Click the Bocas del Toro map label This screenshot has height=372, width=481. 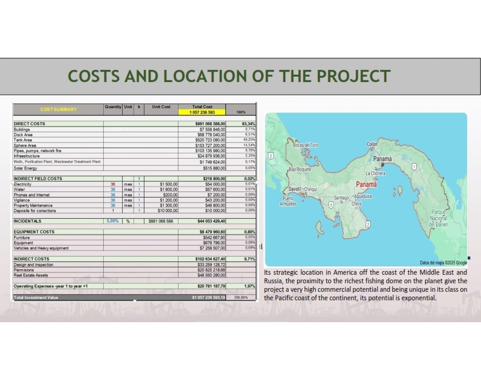coord(305,145)
